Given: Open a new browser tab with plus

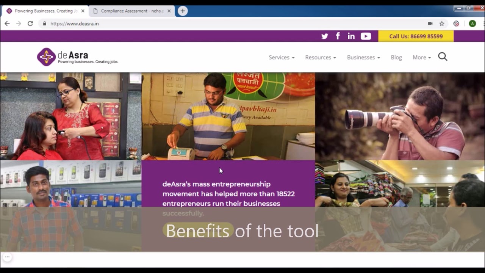Looking at the screenshot, I should [x=183, y=11].
